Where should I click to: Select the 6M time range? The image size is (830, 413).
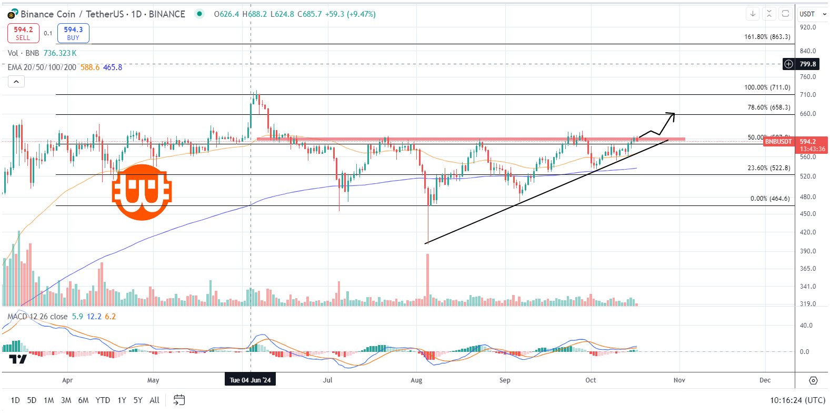click(83, 400)
